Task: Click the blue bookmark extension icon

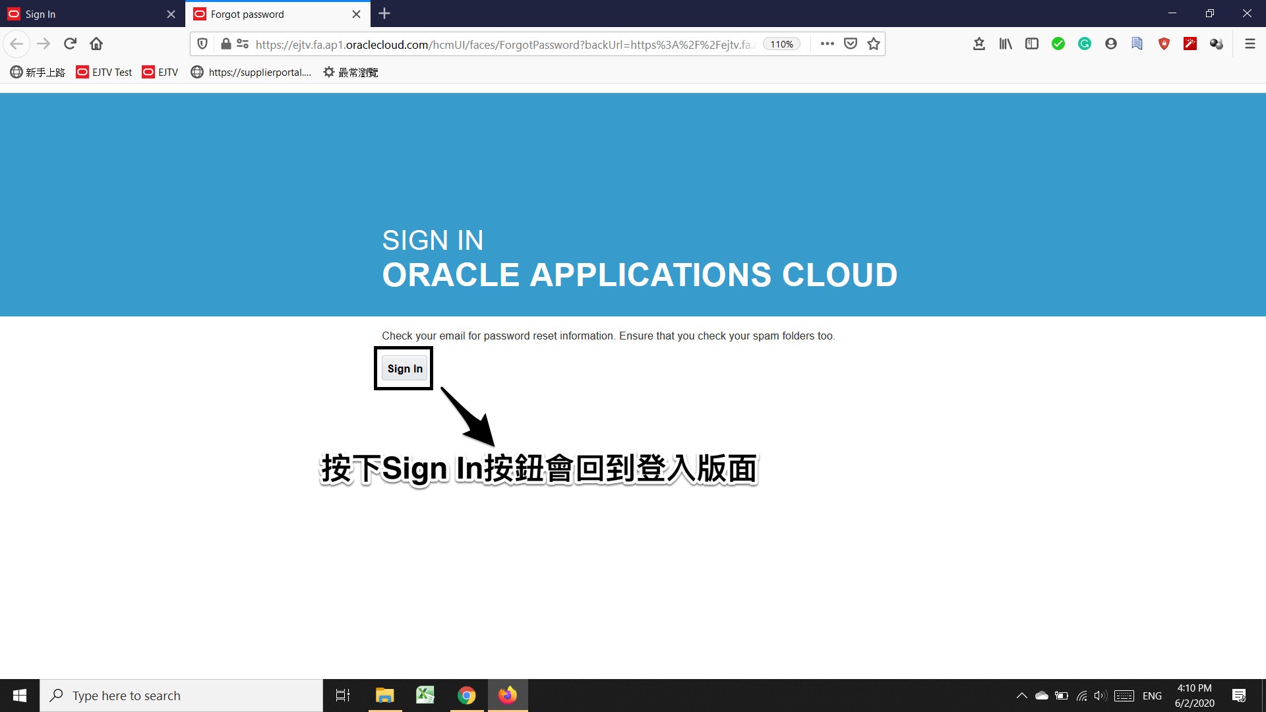Action: point(1137,44)
